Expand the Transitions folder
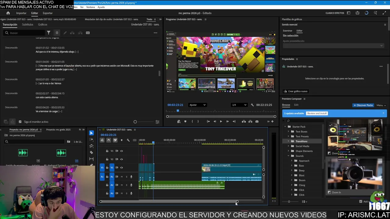 tap(289, 141)
